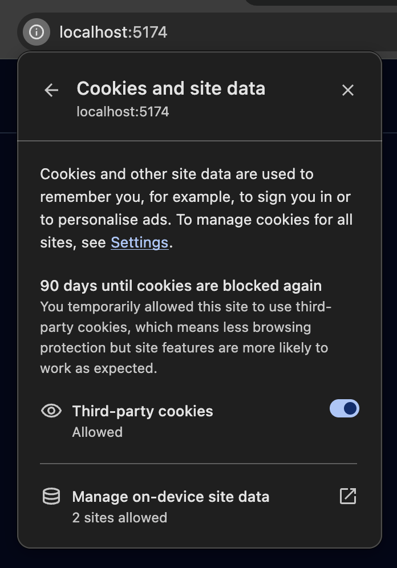Click the site information icon in address bar
The image size is (397, 568).
(x=36, y=32)
